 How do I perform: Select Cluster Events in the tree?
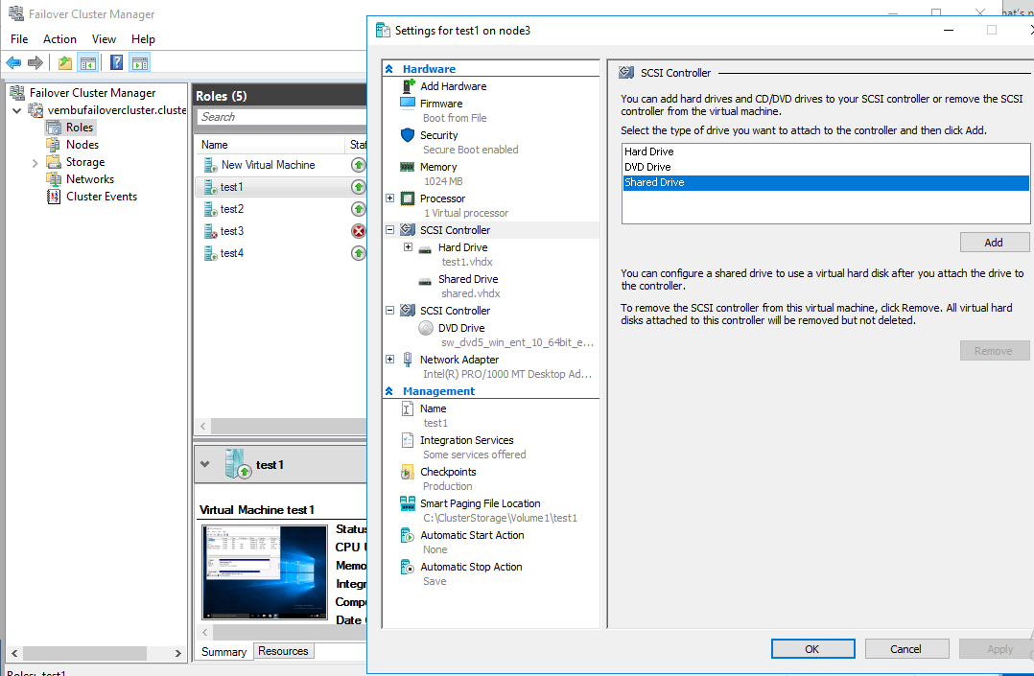click(x=102, y=197)
